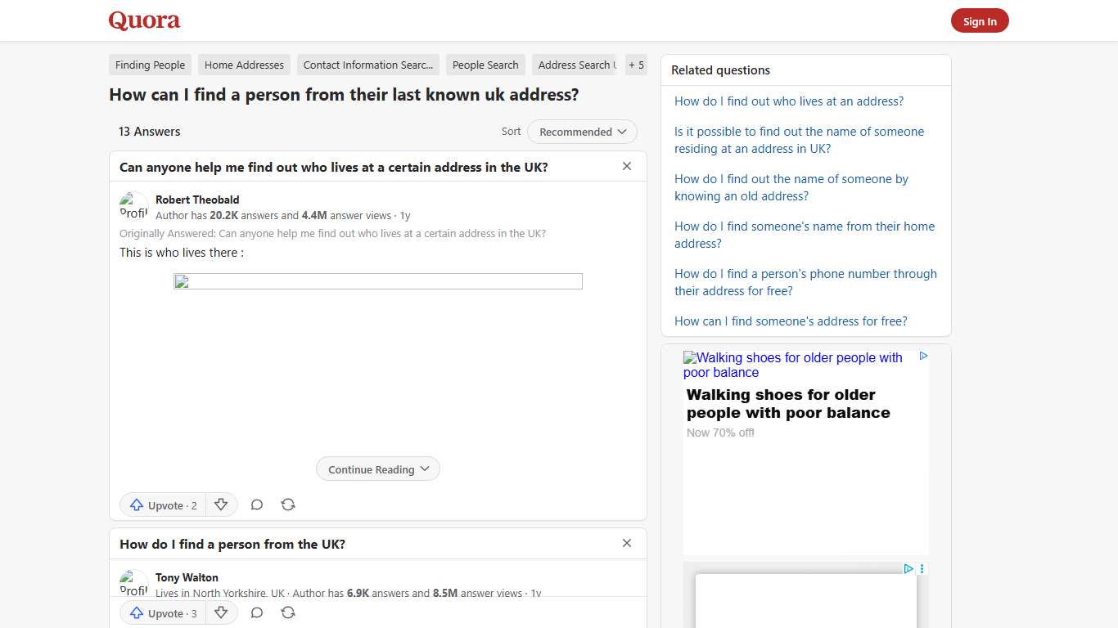Click the AdChoices triangle icon on the ad
This screenshot has width=1118, height=628.
click(923, 356)
